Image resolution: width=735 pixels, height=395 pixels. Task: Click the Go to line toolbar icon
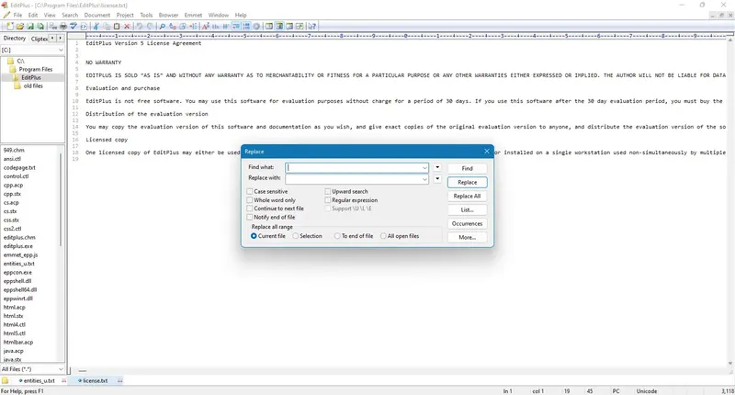pos(193,27)
